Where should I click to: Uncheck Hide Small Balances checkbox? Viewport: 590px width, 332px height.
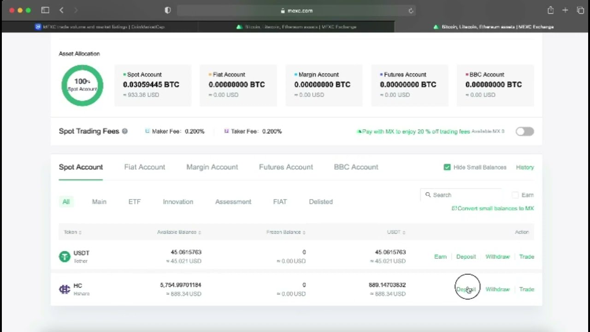(447, 167)
